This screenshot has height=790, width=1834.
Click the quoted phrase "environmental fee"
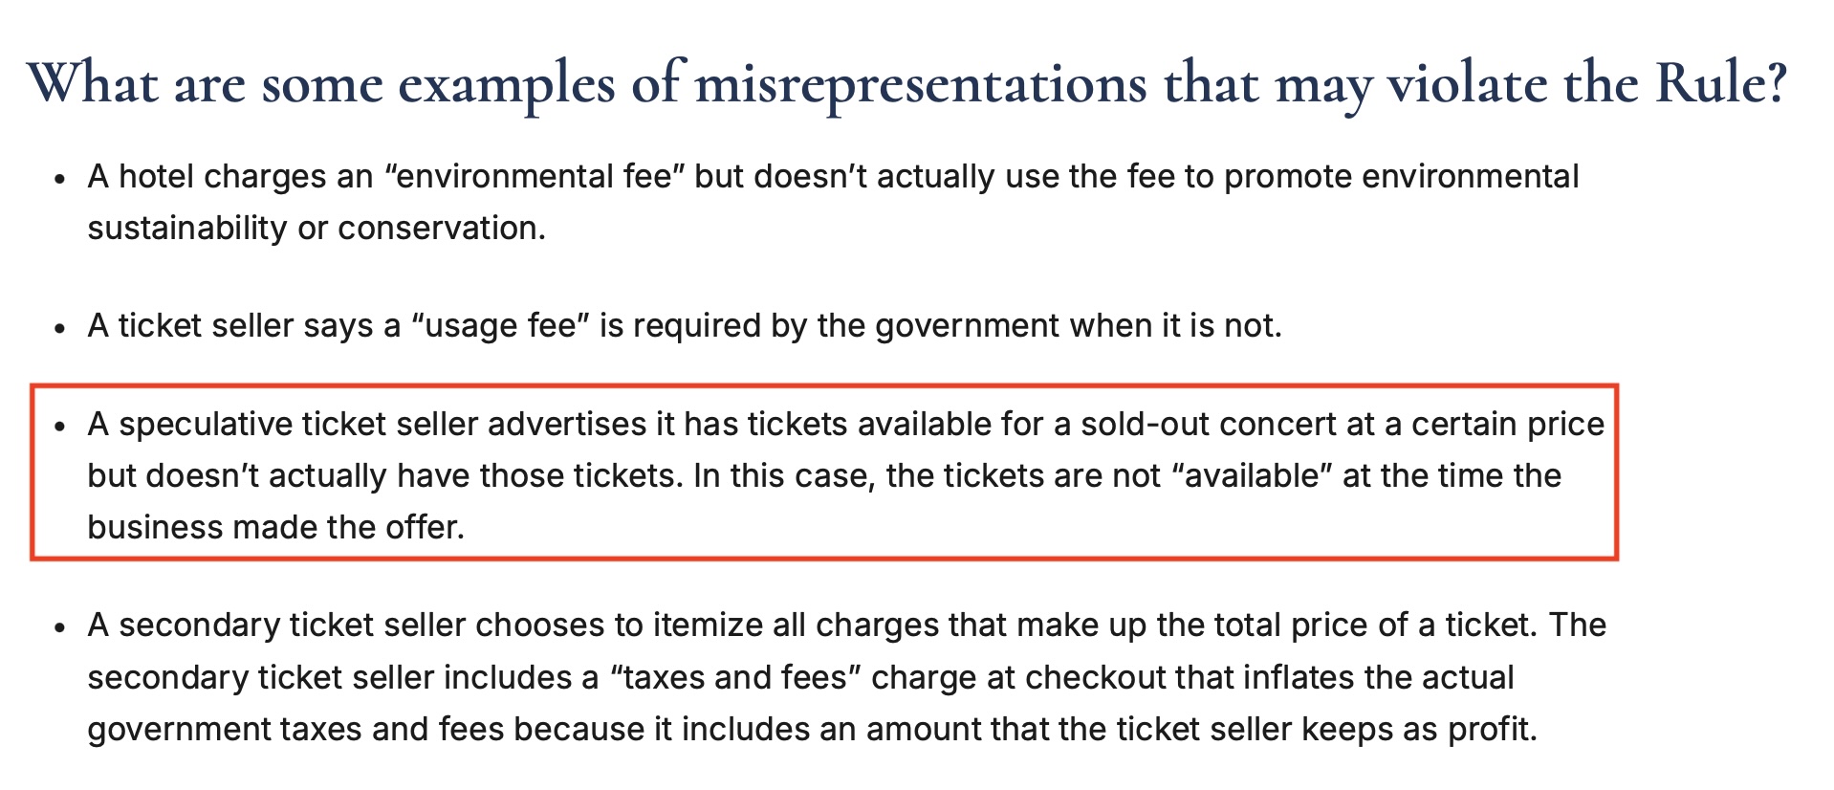(535, 177)
